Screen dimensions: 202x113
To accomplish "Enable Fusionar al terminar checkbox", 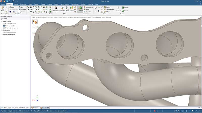I will (x=4, y=24).
